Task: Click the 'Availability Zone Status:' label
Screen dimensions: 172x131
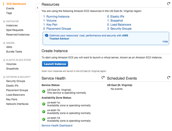Action: (x=57, y=98)
